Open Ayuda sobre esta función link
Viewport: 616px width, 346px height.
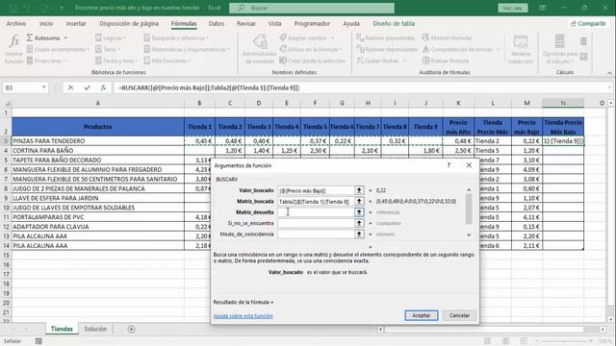[243, 316]
